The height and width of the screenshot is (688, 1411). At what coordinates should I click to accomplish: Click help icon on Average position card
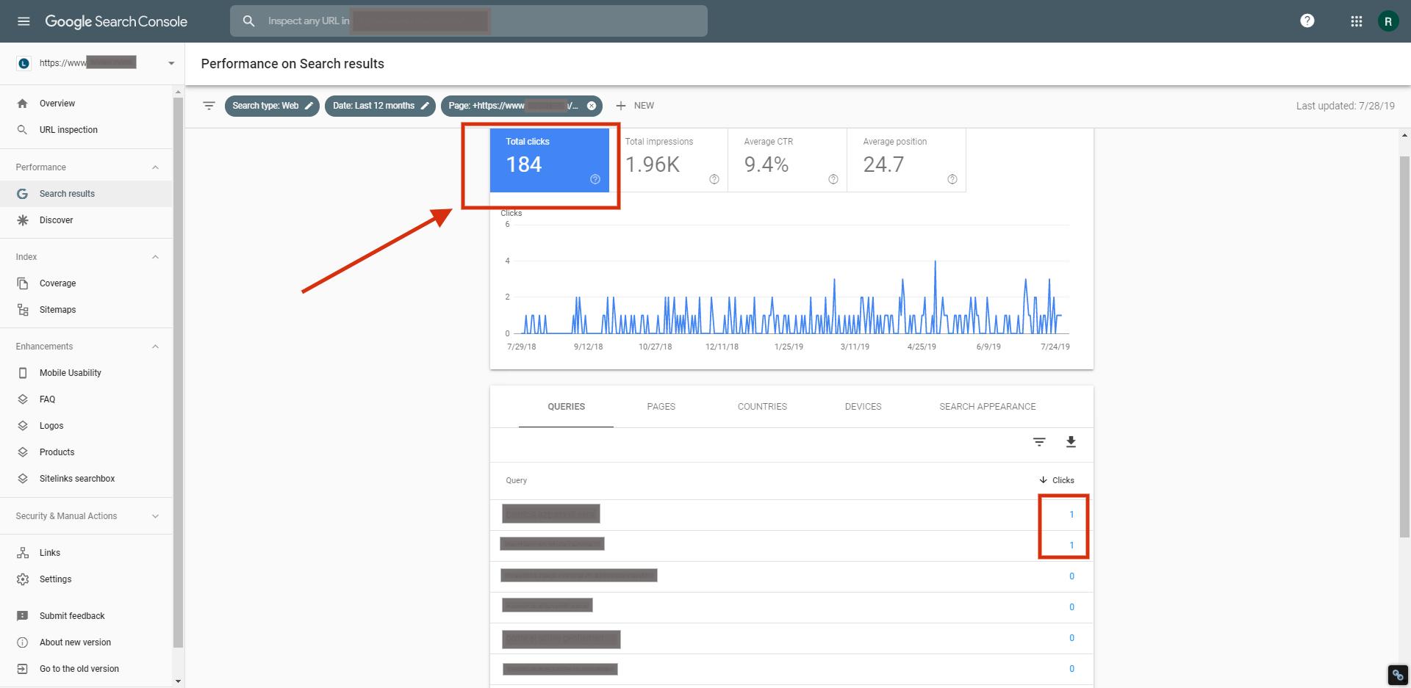(x=952, y=179)
